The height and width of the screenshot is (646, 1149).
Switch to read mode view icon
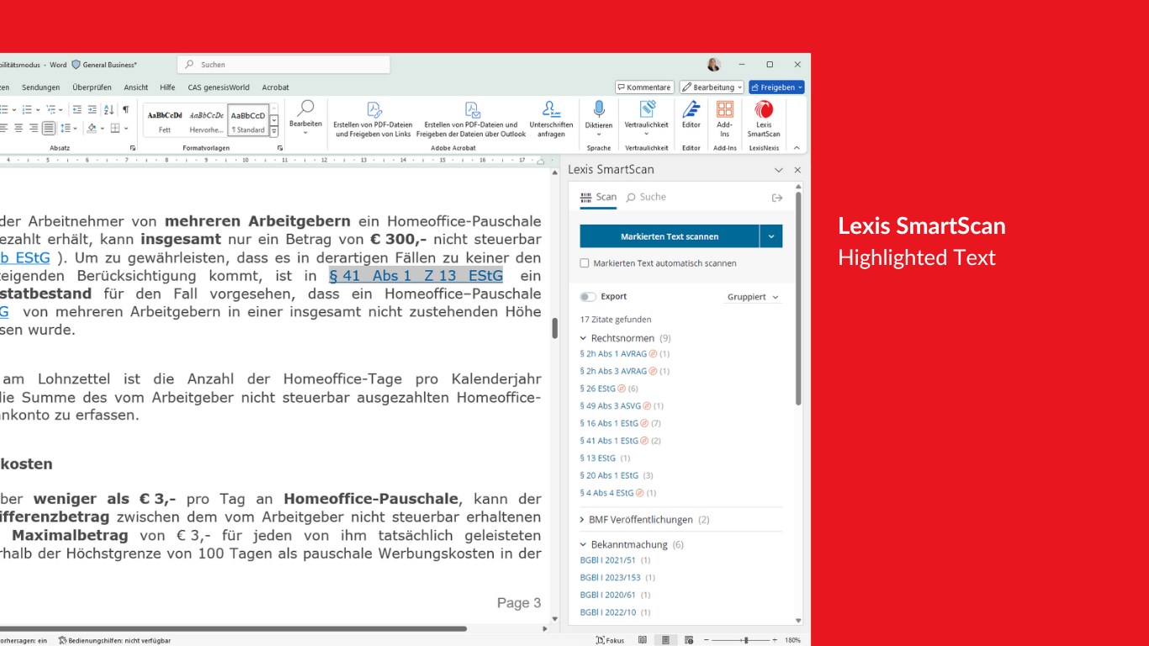click(x=643, y=640)
